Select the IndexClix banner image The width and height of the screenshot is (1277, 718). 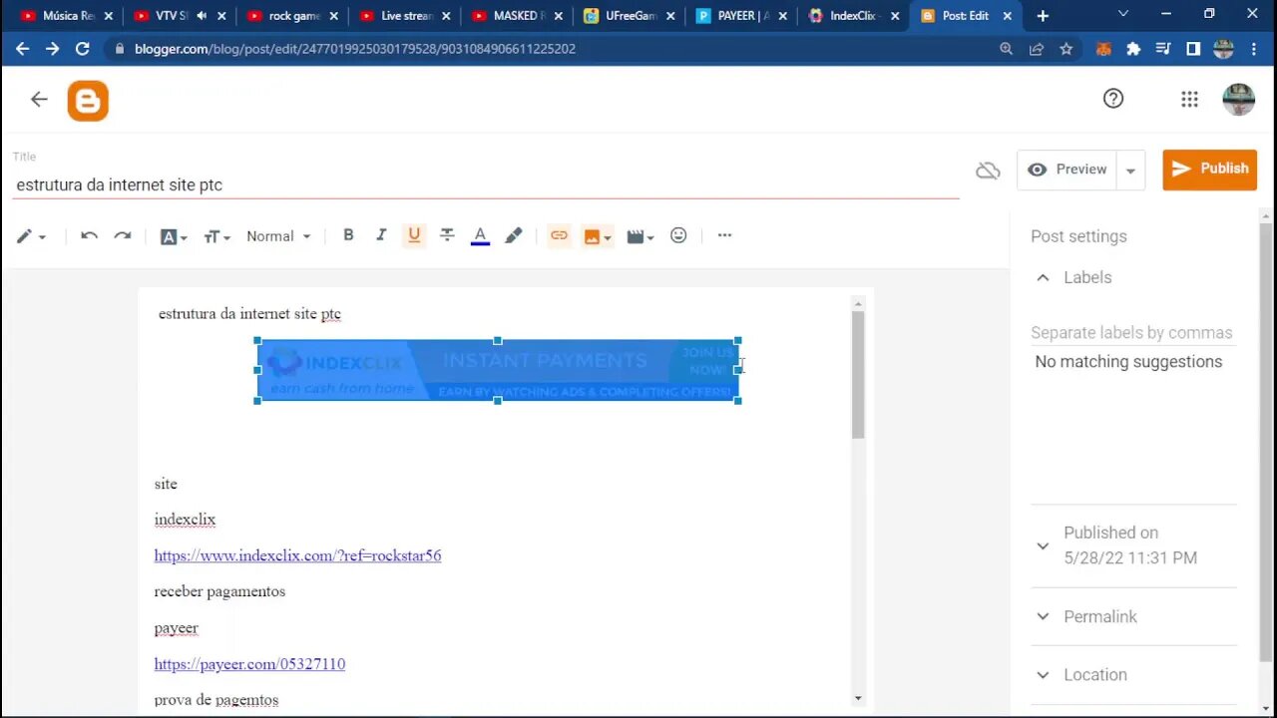point(498,370)
